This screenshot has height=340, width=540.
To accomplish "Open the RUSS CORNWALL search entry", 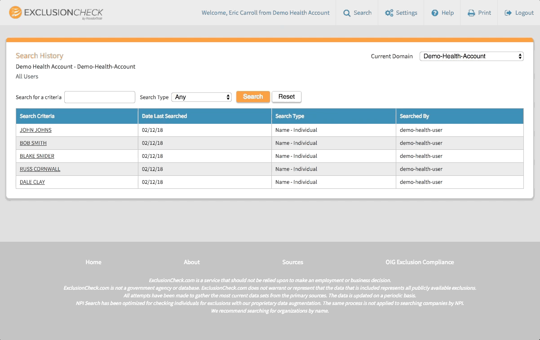I will tap(40, 169).
